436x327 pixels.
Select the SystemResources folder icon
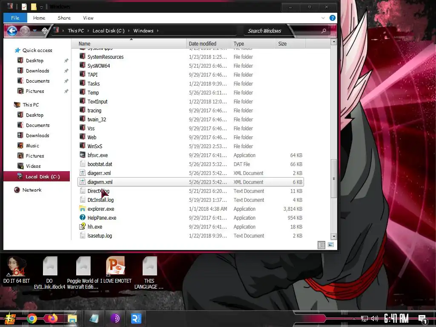tap(82, 57)
